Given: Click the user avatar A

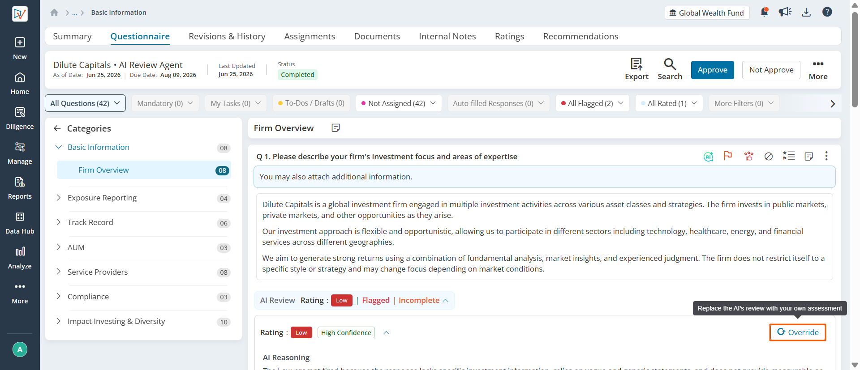Looking at the screenshot, I should coord(20,349).
